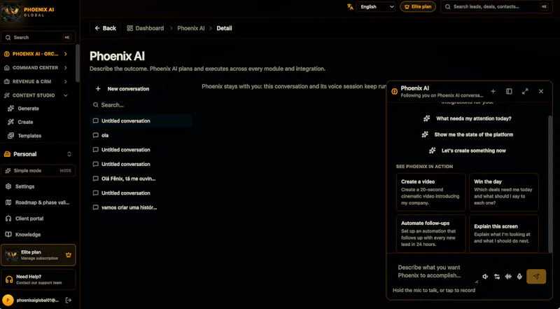Click the conversations Search... field

click(x=141, y=105)
